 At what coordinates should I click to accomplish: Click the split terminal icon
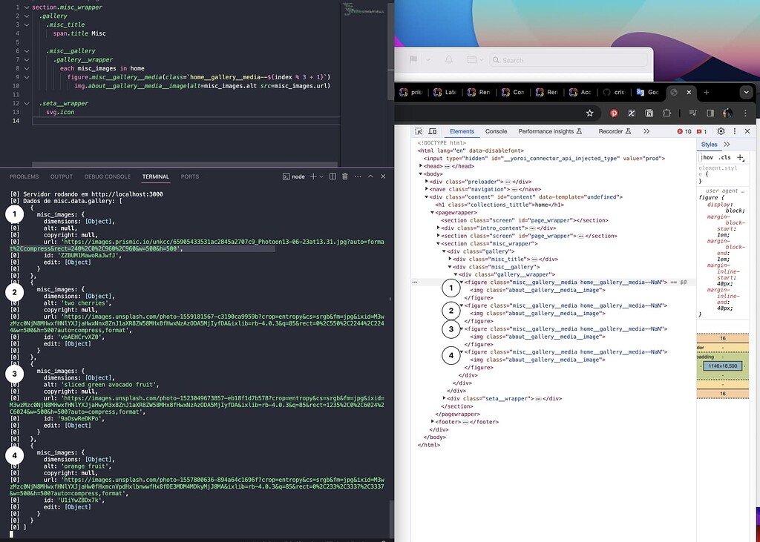pyautogui.click(x=332, y=176)
